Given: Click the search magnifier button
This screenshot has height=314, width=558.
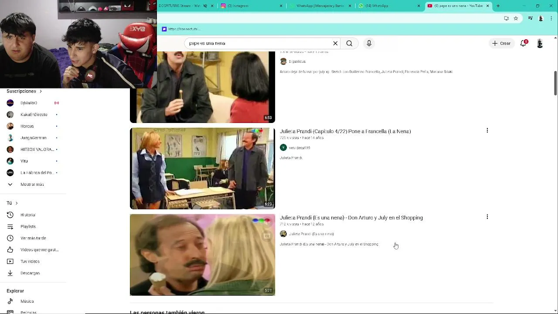Looking at the screenshot, I should 349,43.
